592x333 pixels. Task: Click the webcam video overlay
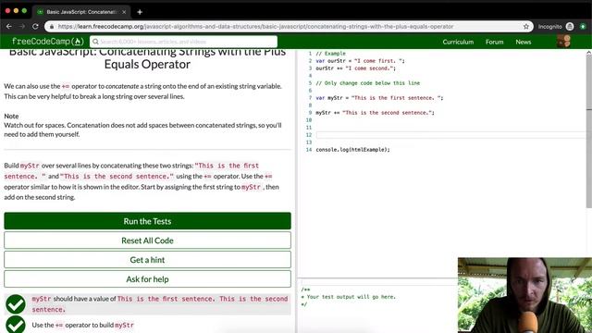[524, 295]
